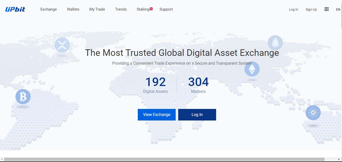The image size is (342, 162).
Task: Open the Wallets menu
Action: 73,9
